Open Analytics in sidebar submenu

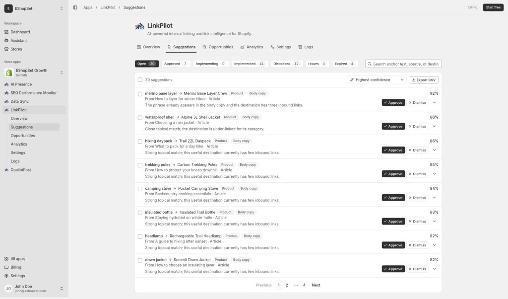point(34,144)
